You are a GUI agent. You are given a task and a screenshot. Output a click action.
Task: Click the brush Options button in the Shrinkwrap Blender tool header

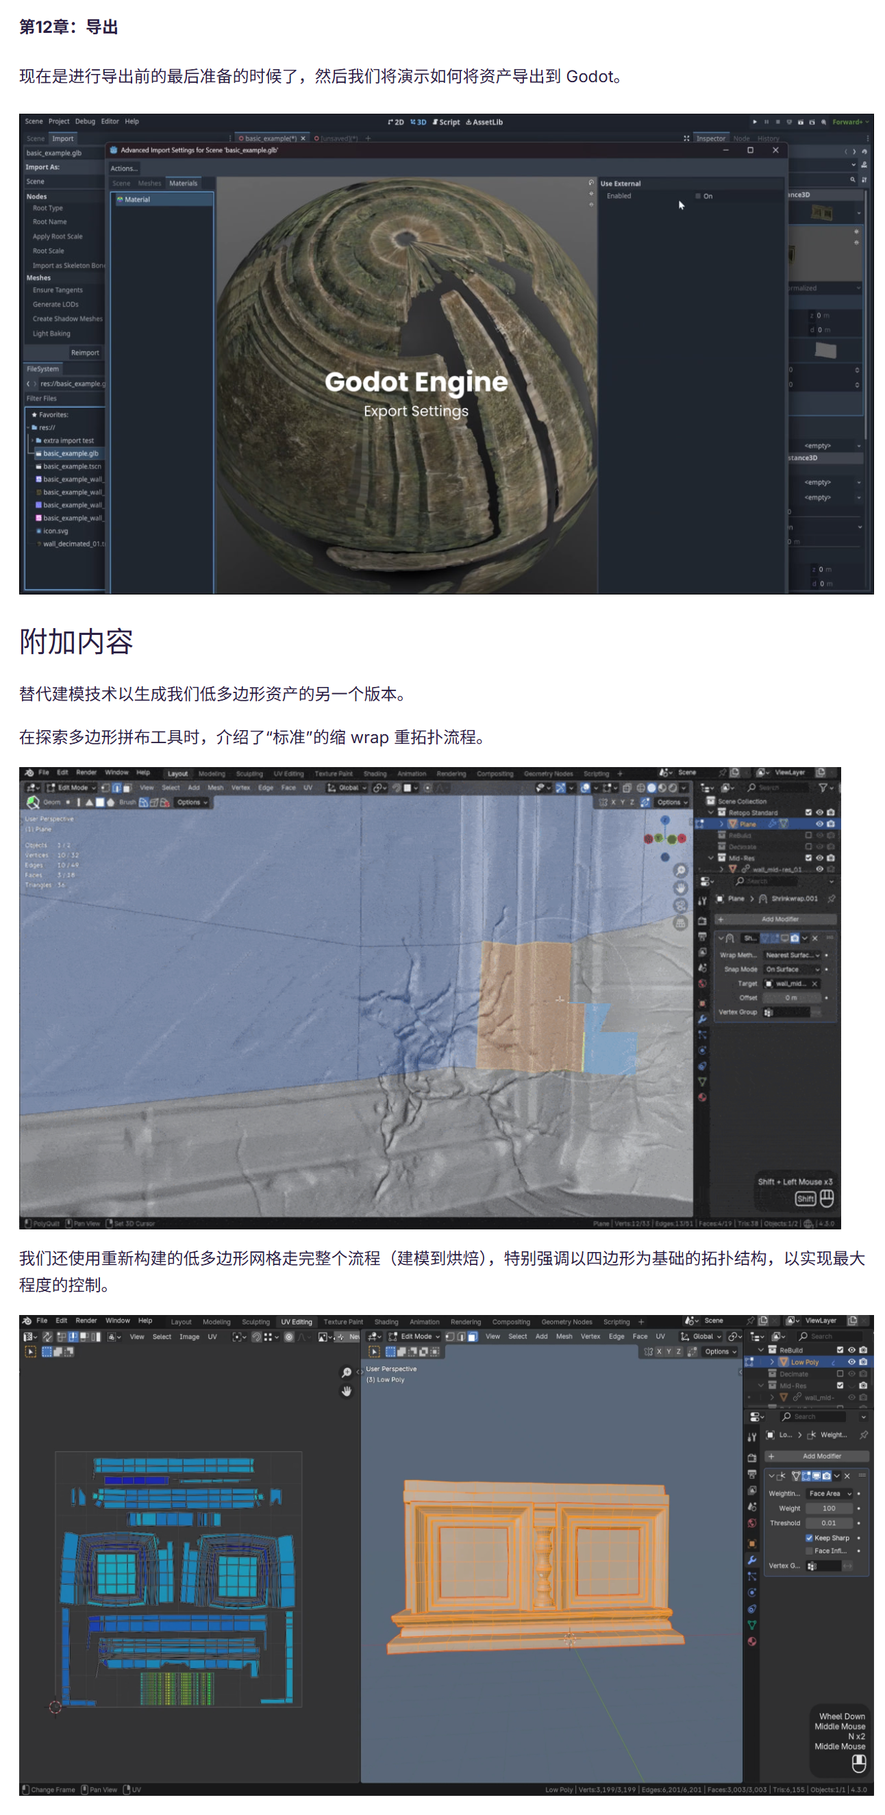pos(192,802)
